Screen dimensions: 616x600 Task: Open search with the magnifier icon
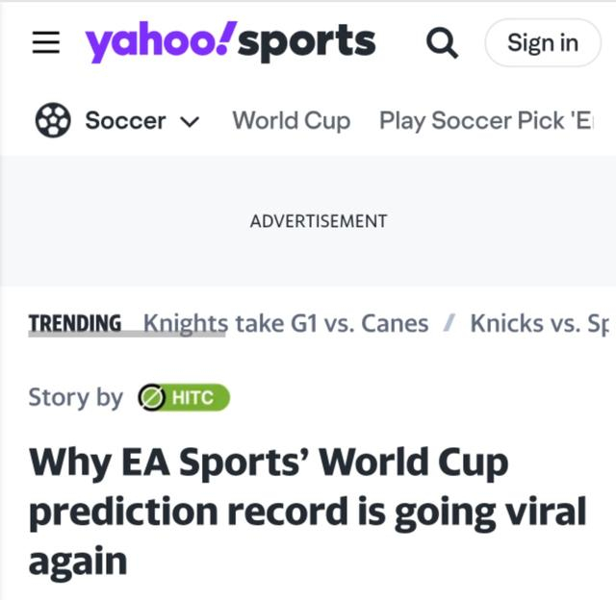(x=442, y=42)
